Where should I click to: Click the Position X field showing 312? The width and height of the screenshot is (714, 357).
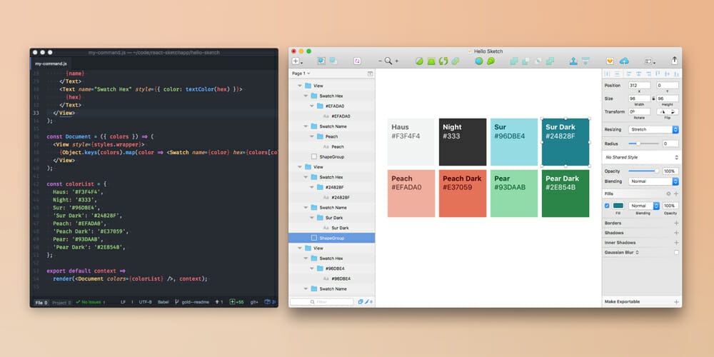coord(639,86)
